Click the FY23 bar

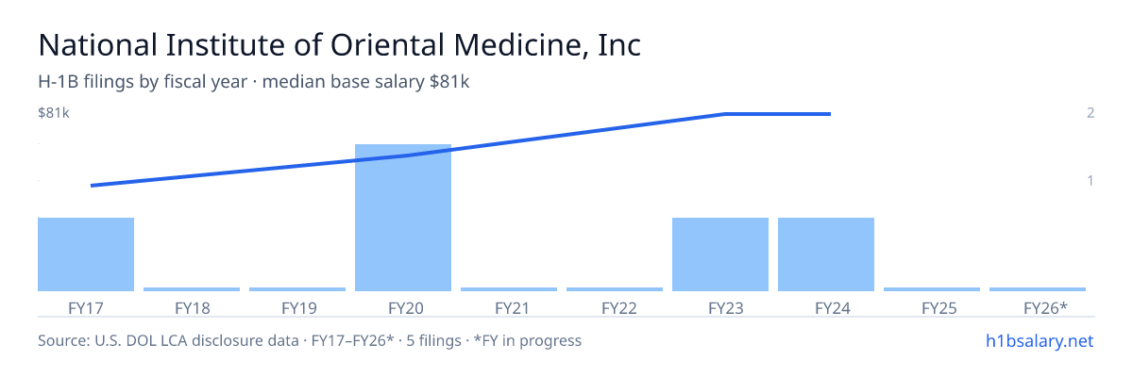tap(720, 254)
